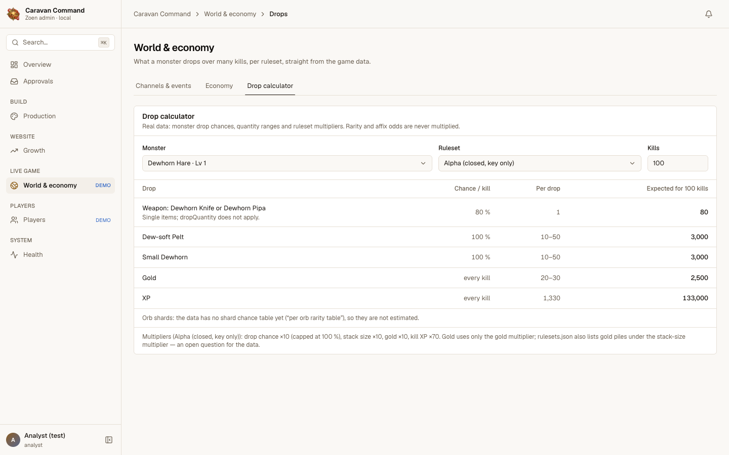Click the Caravan Command logo icon
Image resolution: width=729 pixels, height=455 pixels.
[x=14, y=14]
